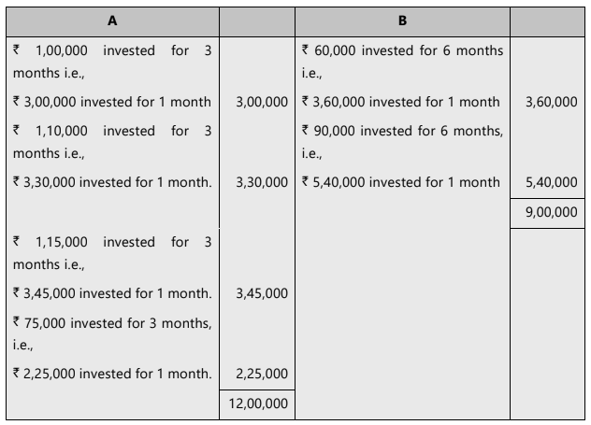This screenshot has width=591, height=425.
Task: Click the column header labeled A
Action: pos(112,20)
